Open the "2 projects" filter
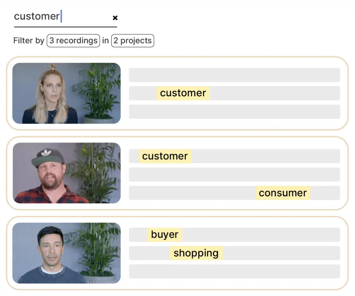Screen dimensions: 355x296 132,41
